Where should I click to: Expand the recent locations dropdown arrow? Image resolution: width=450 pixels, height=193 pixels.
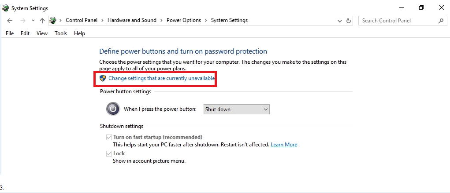[33, 21]
